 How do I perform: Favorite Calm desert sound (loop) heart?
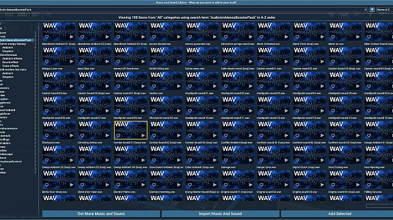[x=225, y=61]
